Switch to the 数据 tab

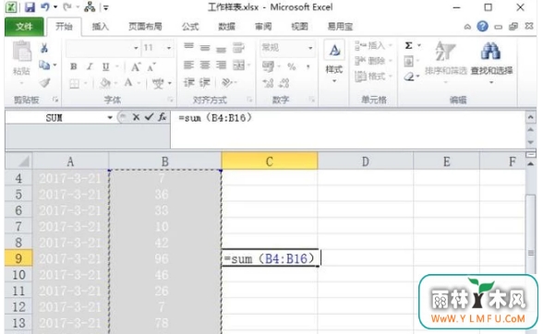click(227, 27)
